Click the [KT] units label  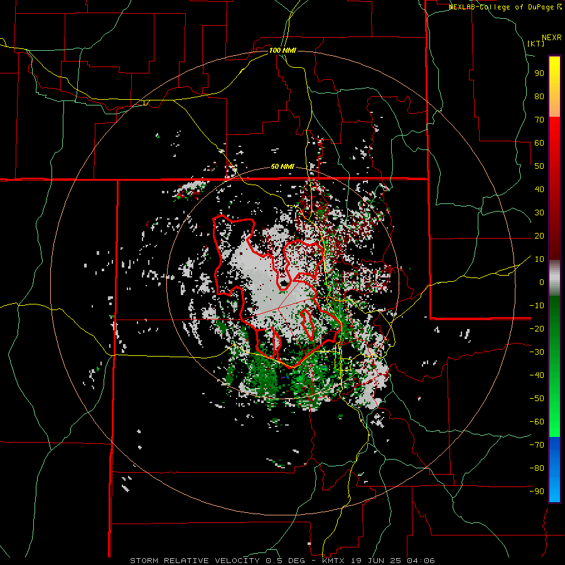click(536, 43)
